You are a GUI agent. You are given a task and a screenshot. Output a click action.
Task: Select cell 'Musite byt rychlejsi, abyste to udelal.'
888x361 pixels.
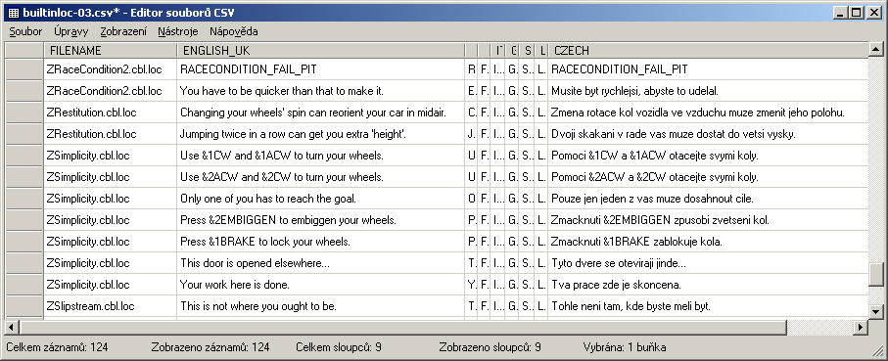(x=708, y=91)
